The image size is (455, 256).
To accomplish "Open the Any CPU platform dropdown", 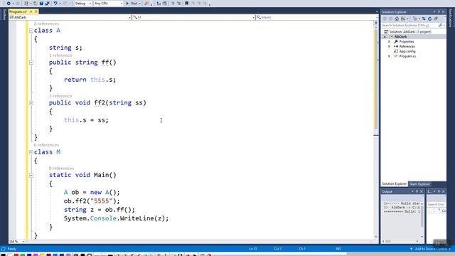I will click(108, 3).
